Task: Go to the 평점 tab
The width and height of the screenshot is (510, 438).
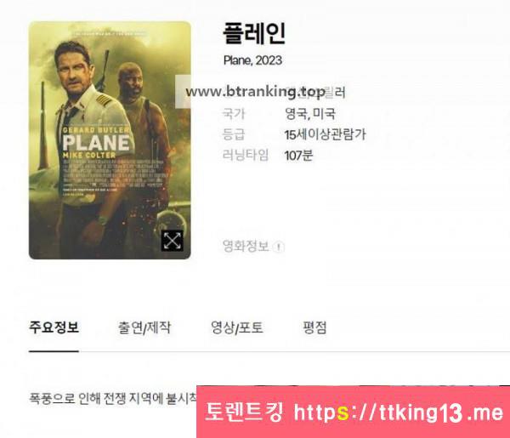Action: click(314, 327)
